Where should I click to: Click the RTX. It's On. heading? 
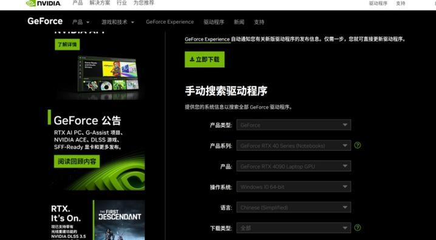pos(66,213)
